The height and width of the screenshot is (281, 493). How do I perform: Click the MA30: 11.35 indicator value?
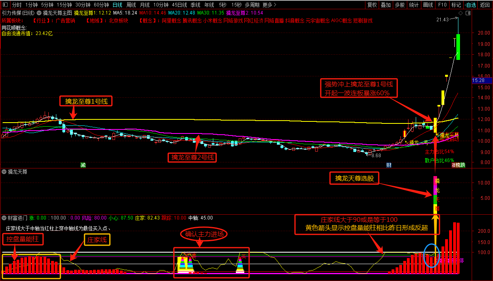pyautogui.click(x=210, y=12)
